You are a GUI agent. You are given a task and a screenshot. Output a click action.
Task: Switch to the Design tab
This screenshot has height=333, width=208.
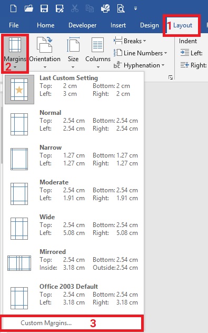tap(150, 25)
